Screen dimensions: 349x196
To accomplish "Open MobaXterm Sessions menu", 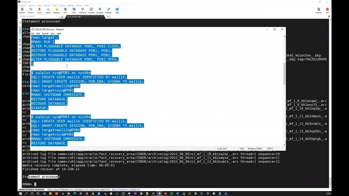I will (31, 5).
